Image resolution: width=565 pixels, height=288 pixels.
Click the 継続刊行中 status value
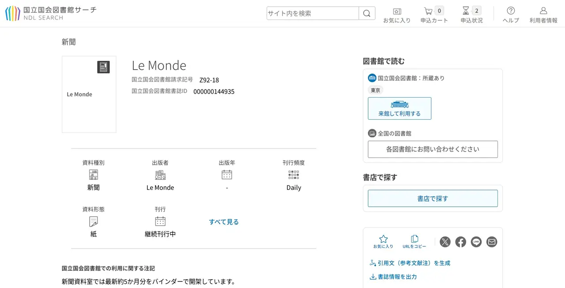click(160, 234)
